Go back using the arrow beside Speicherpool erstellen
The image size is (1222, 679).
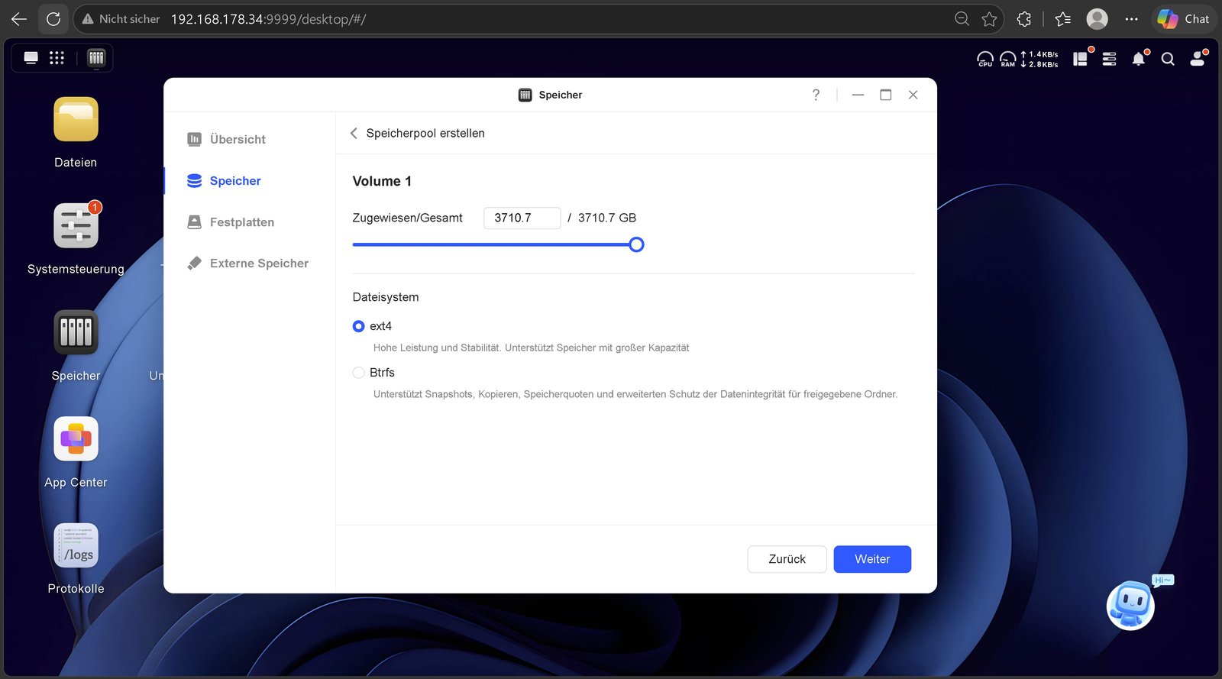coord(354,134)
